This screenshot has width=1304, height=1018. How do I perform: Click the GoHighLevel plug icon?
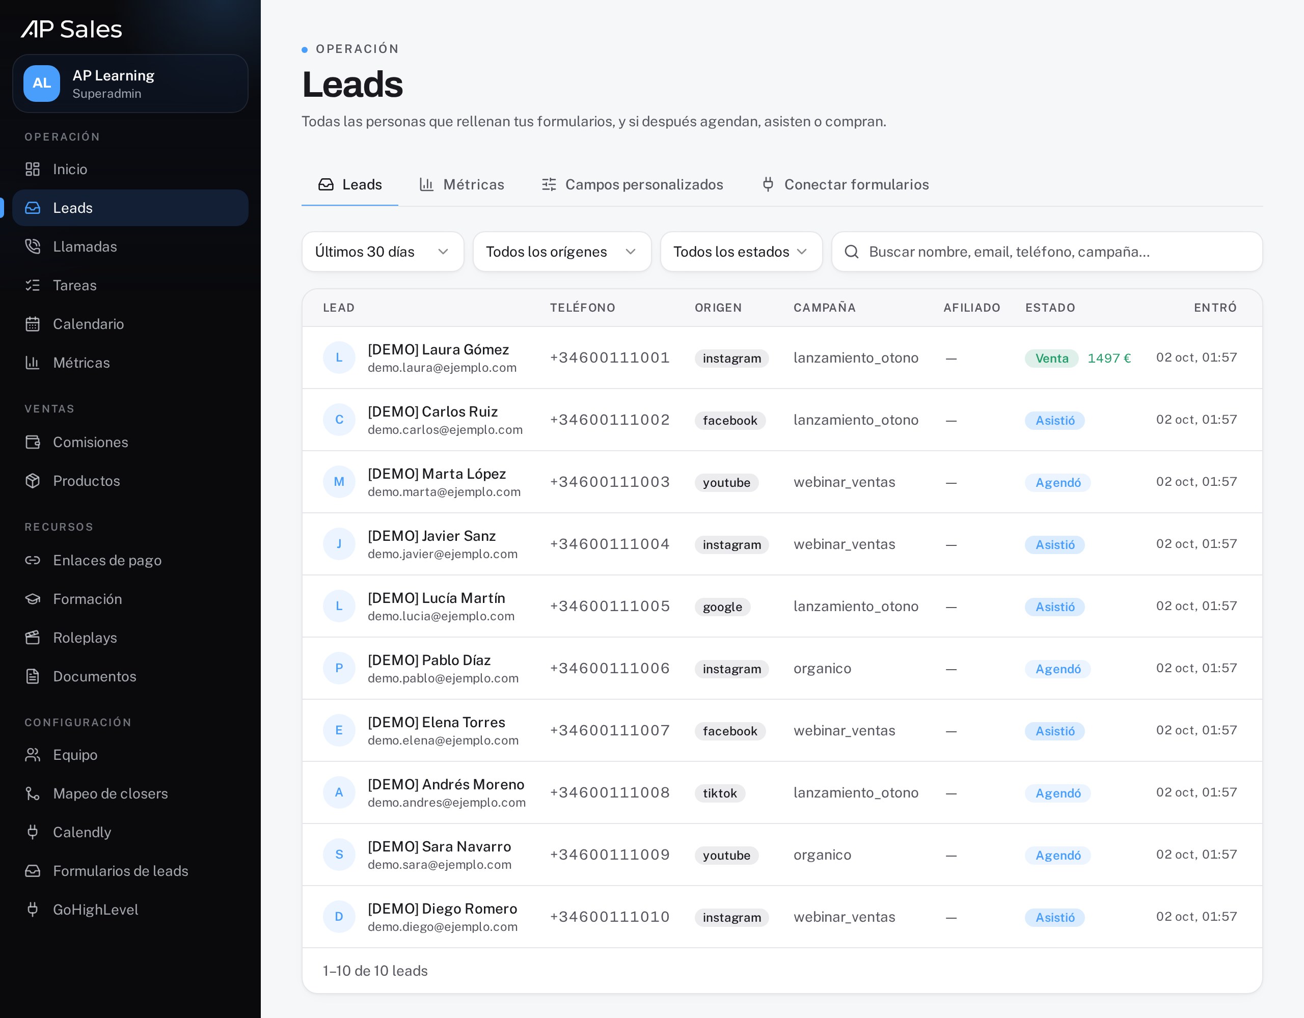click(x=32, y=910)
